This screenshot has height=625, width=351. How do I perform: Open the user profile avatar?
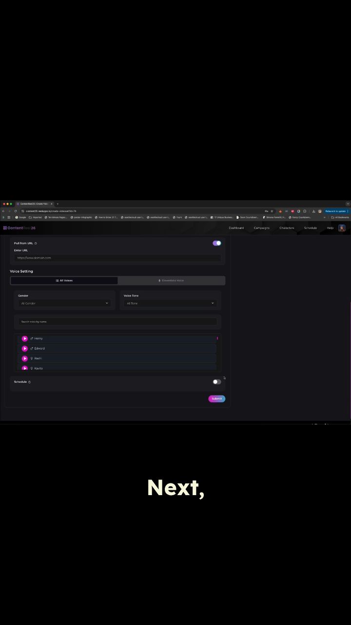click(342, 228)
